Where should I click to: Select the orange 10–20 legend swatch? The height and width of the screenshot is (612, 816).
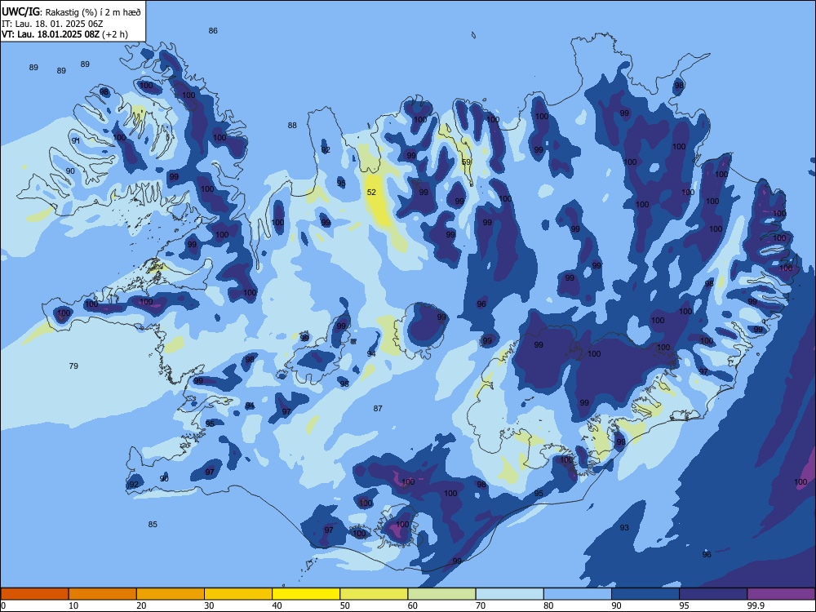103,594
